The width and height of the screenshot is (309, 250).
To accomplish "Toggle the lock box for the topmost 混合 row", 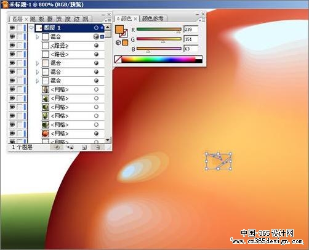I will pyautogui.click(x=20, y=36).
